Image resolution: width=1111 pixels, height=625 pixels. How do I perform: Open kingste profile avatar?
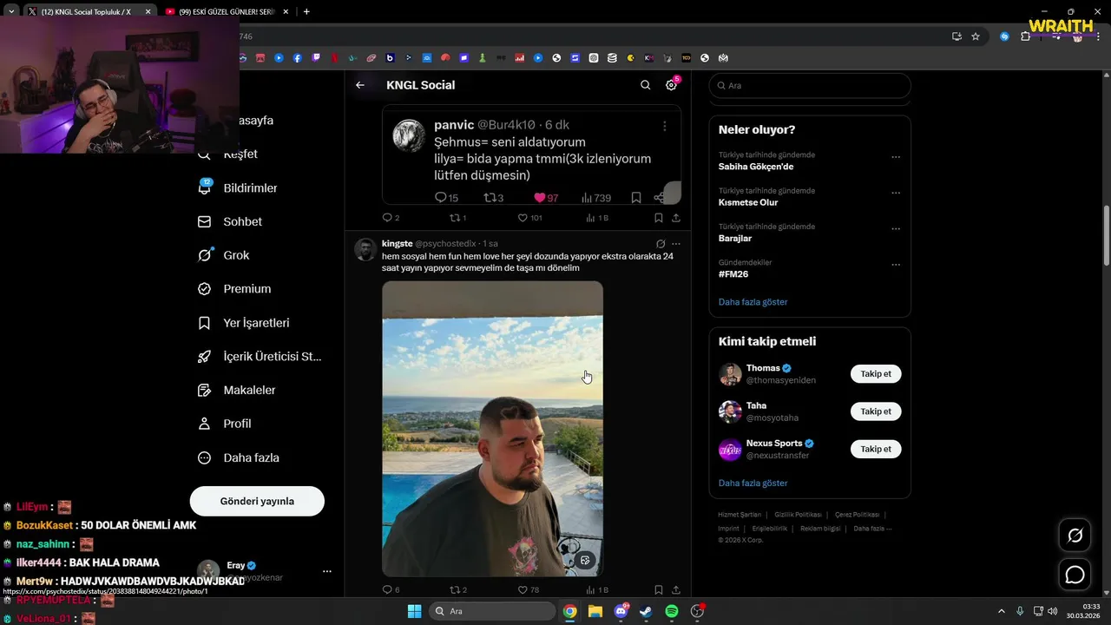[365, 250]
